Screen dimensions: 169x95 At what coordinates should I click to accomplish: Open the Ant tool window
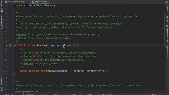[x=167, y=19]
